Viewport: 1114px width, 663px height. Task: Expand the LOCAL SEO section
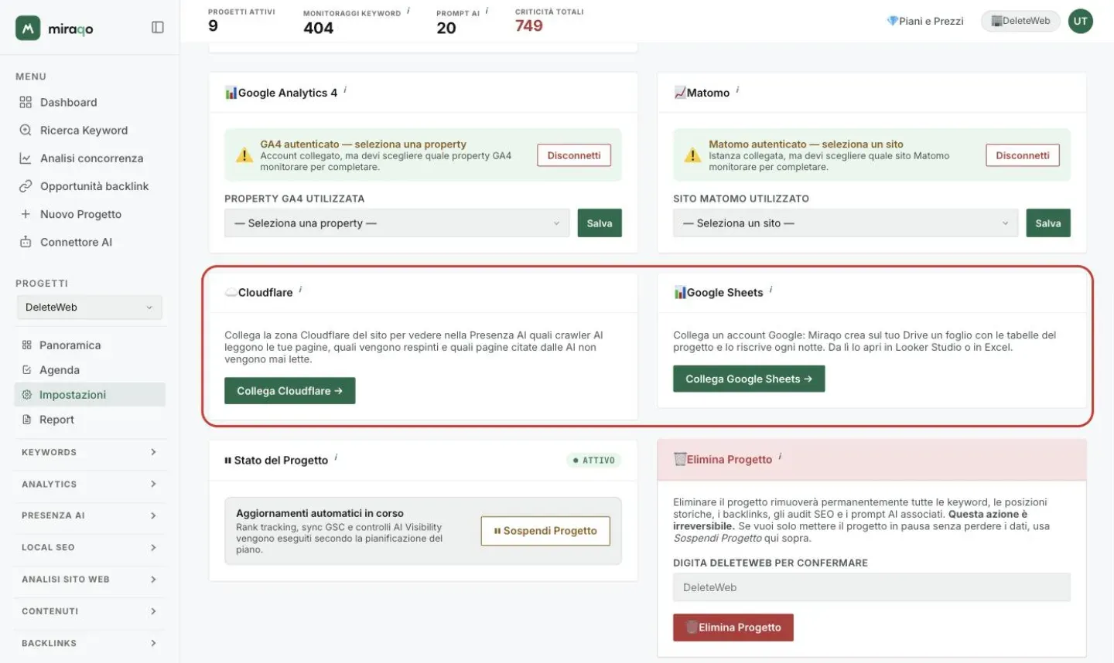tap(90, 547)
